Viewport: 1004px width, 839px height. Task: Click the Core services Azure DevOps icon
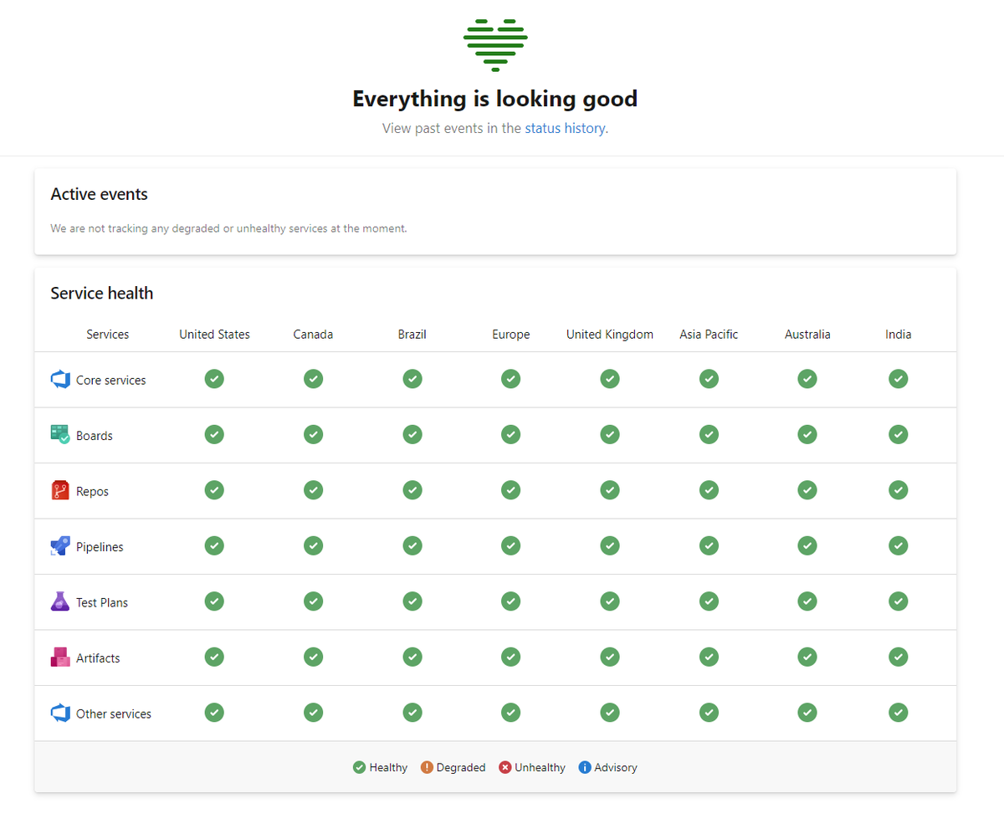[60, 379]
